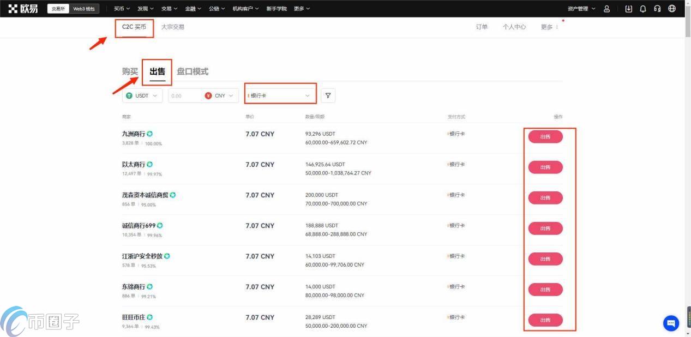Click 出售 button for 以太商行

coord(545,167)
